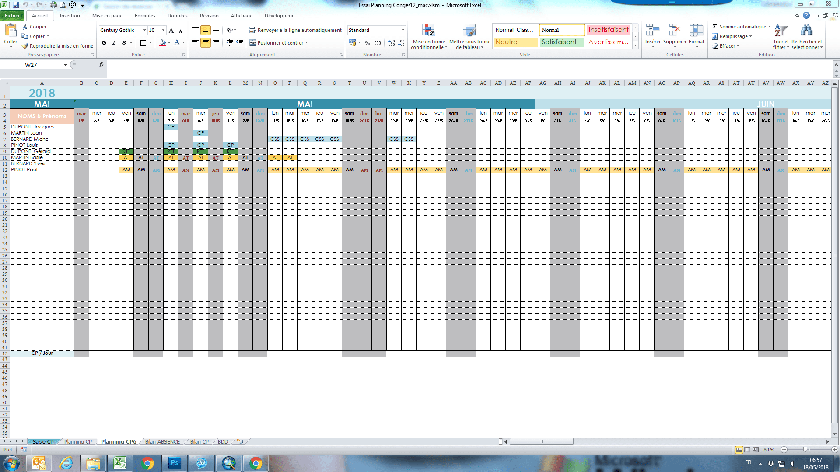840x472 pixels.
Task: Click the Reproduire la mise en forme brush
Action: pyautogui.click(x=25, y=46)
